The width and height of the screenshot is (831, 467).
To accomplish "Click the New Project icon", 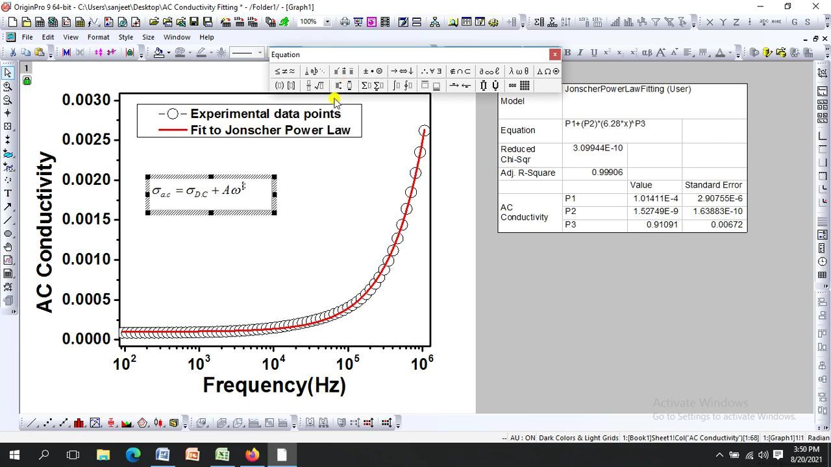I will click(12, 21).
